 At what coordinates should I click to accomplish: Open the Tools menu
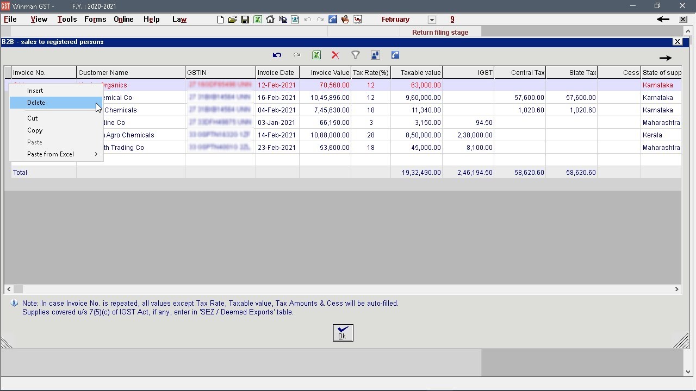67,19
